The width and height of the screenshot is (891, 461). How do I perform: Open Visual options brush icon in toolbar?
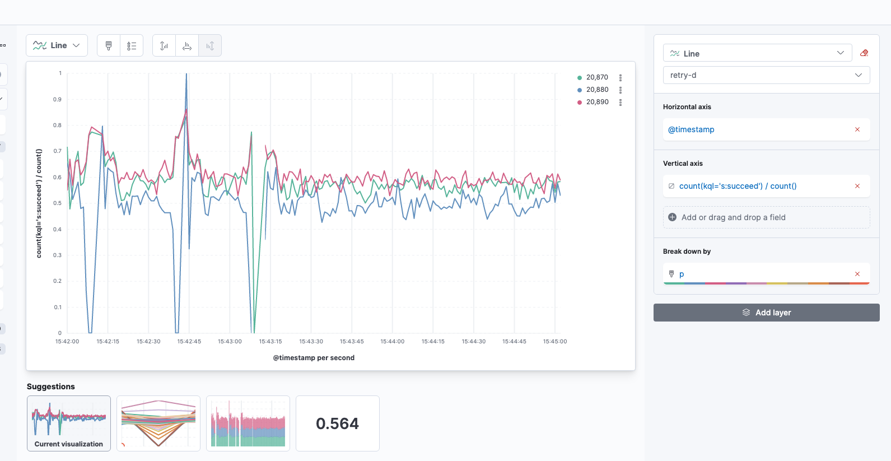tap(109, 46)
